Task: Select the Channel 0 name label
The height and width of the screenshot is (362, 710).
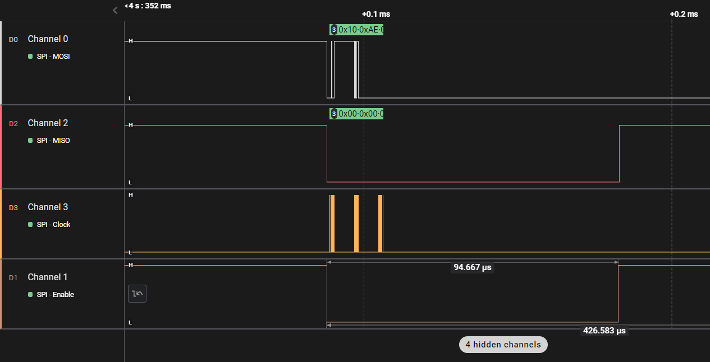Action: point(48,39)
